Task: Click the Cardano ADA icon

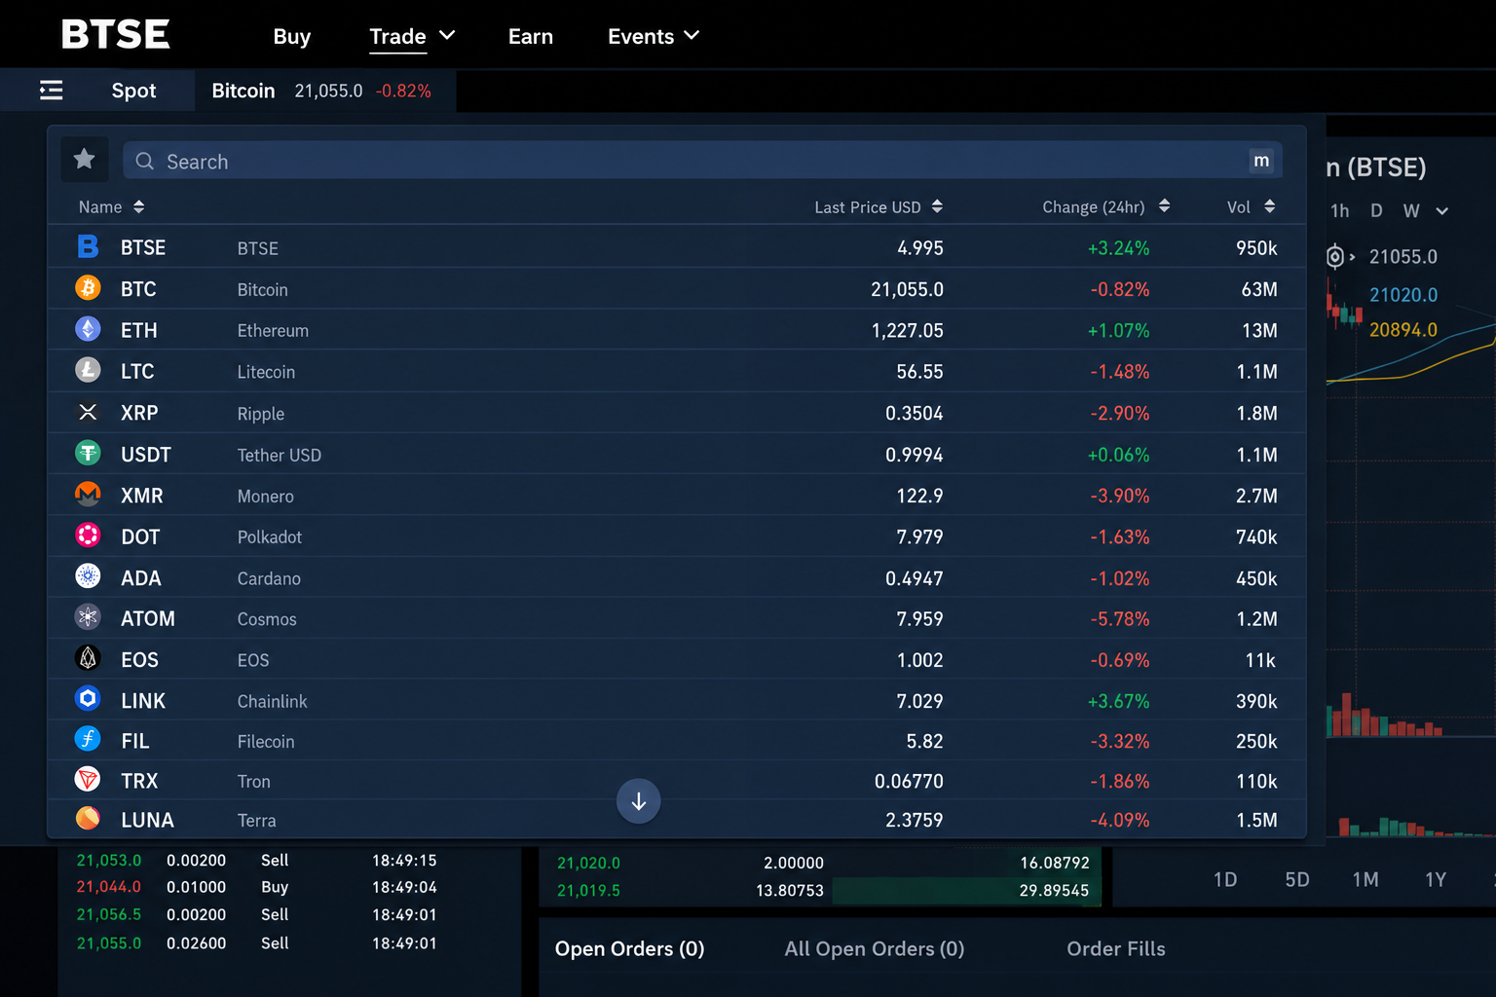Action: point(88,577)
